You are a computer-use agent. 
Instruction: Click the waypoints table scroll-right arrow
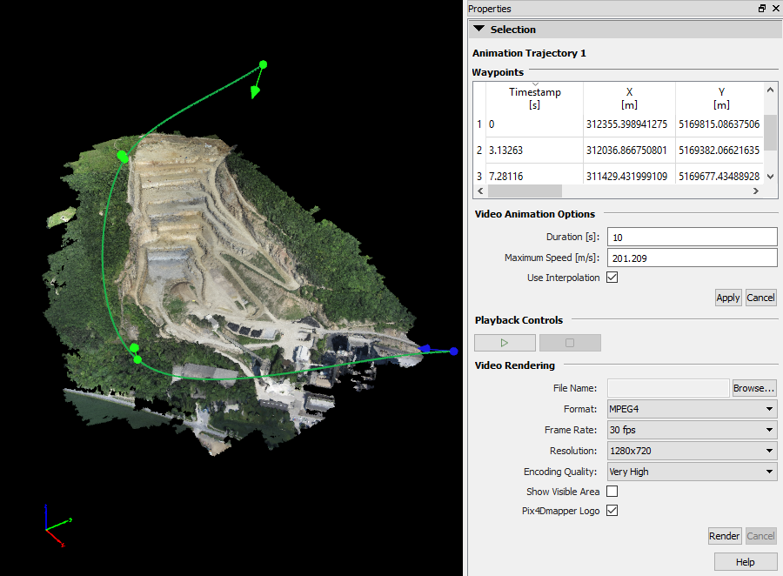click(x=757, y=191)
